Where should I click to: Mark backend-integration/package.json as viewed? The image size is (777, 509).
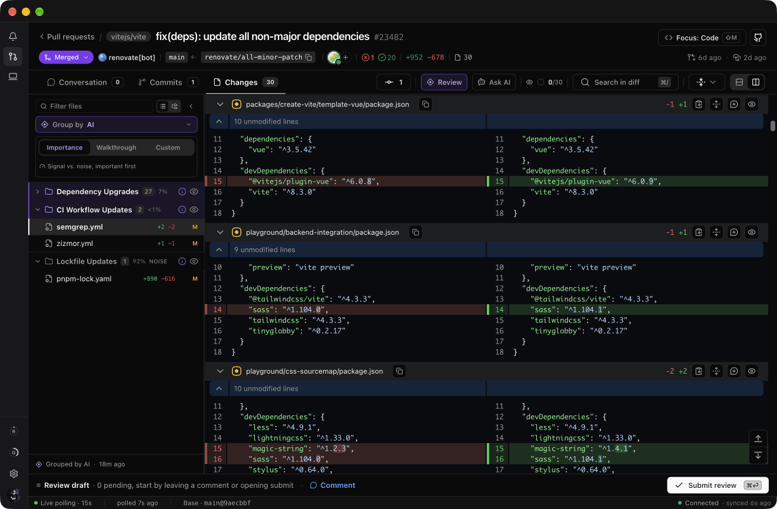pyautogui.click(x=752, y=232)
